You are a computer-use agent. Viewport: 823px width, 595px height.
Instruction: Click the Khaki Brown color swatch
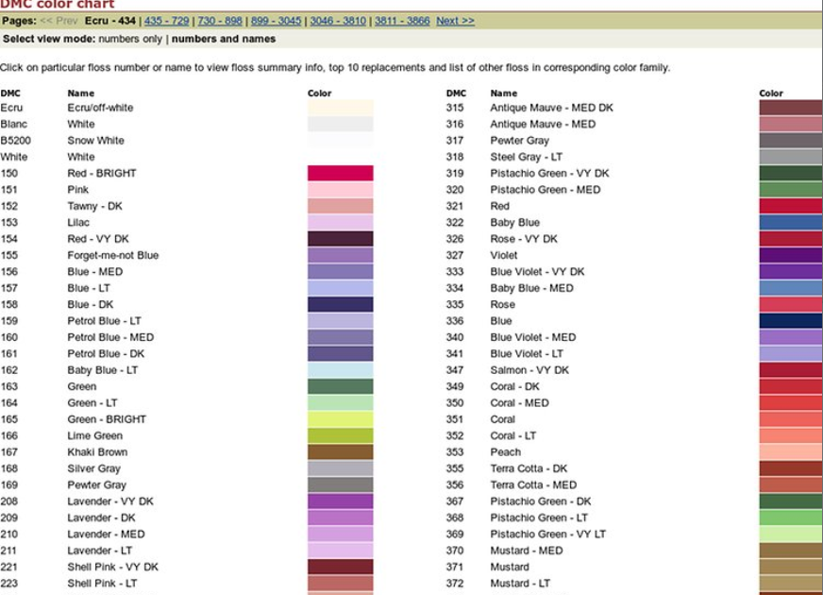340,452
